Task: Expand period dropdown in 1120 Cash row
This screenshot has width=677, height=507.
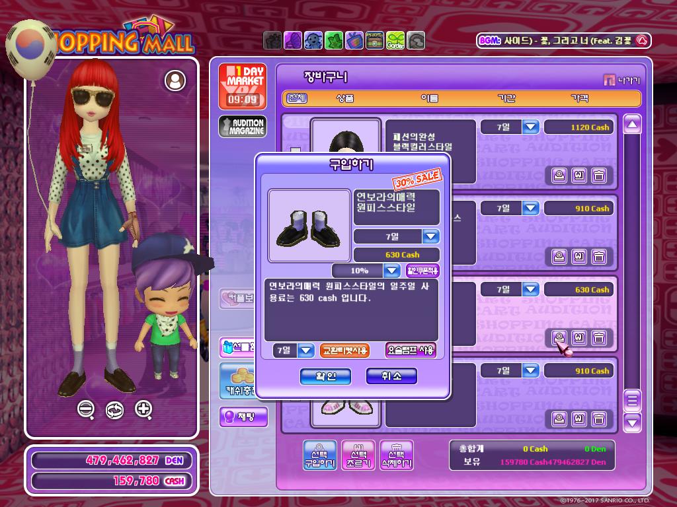Action: (531, 127)
